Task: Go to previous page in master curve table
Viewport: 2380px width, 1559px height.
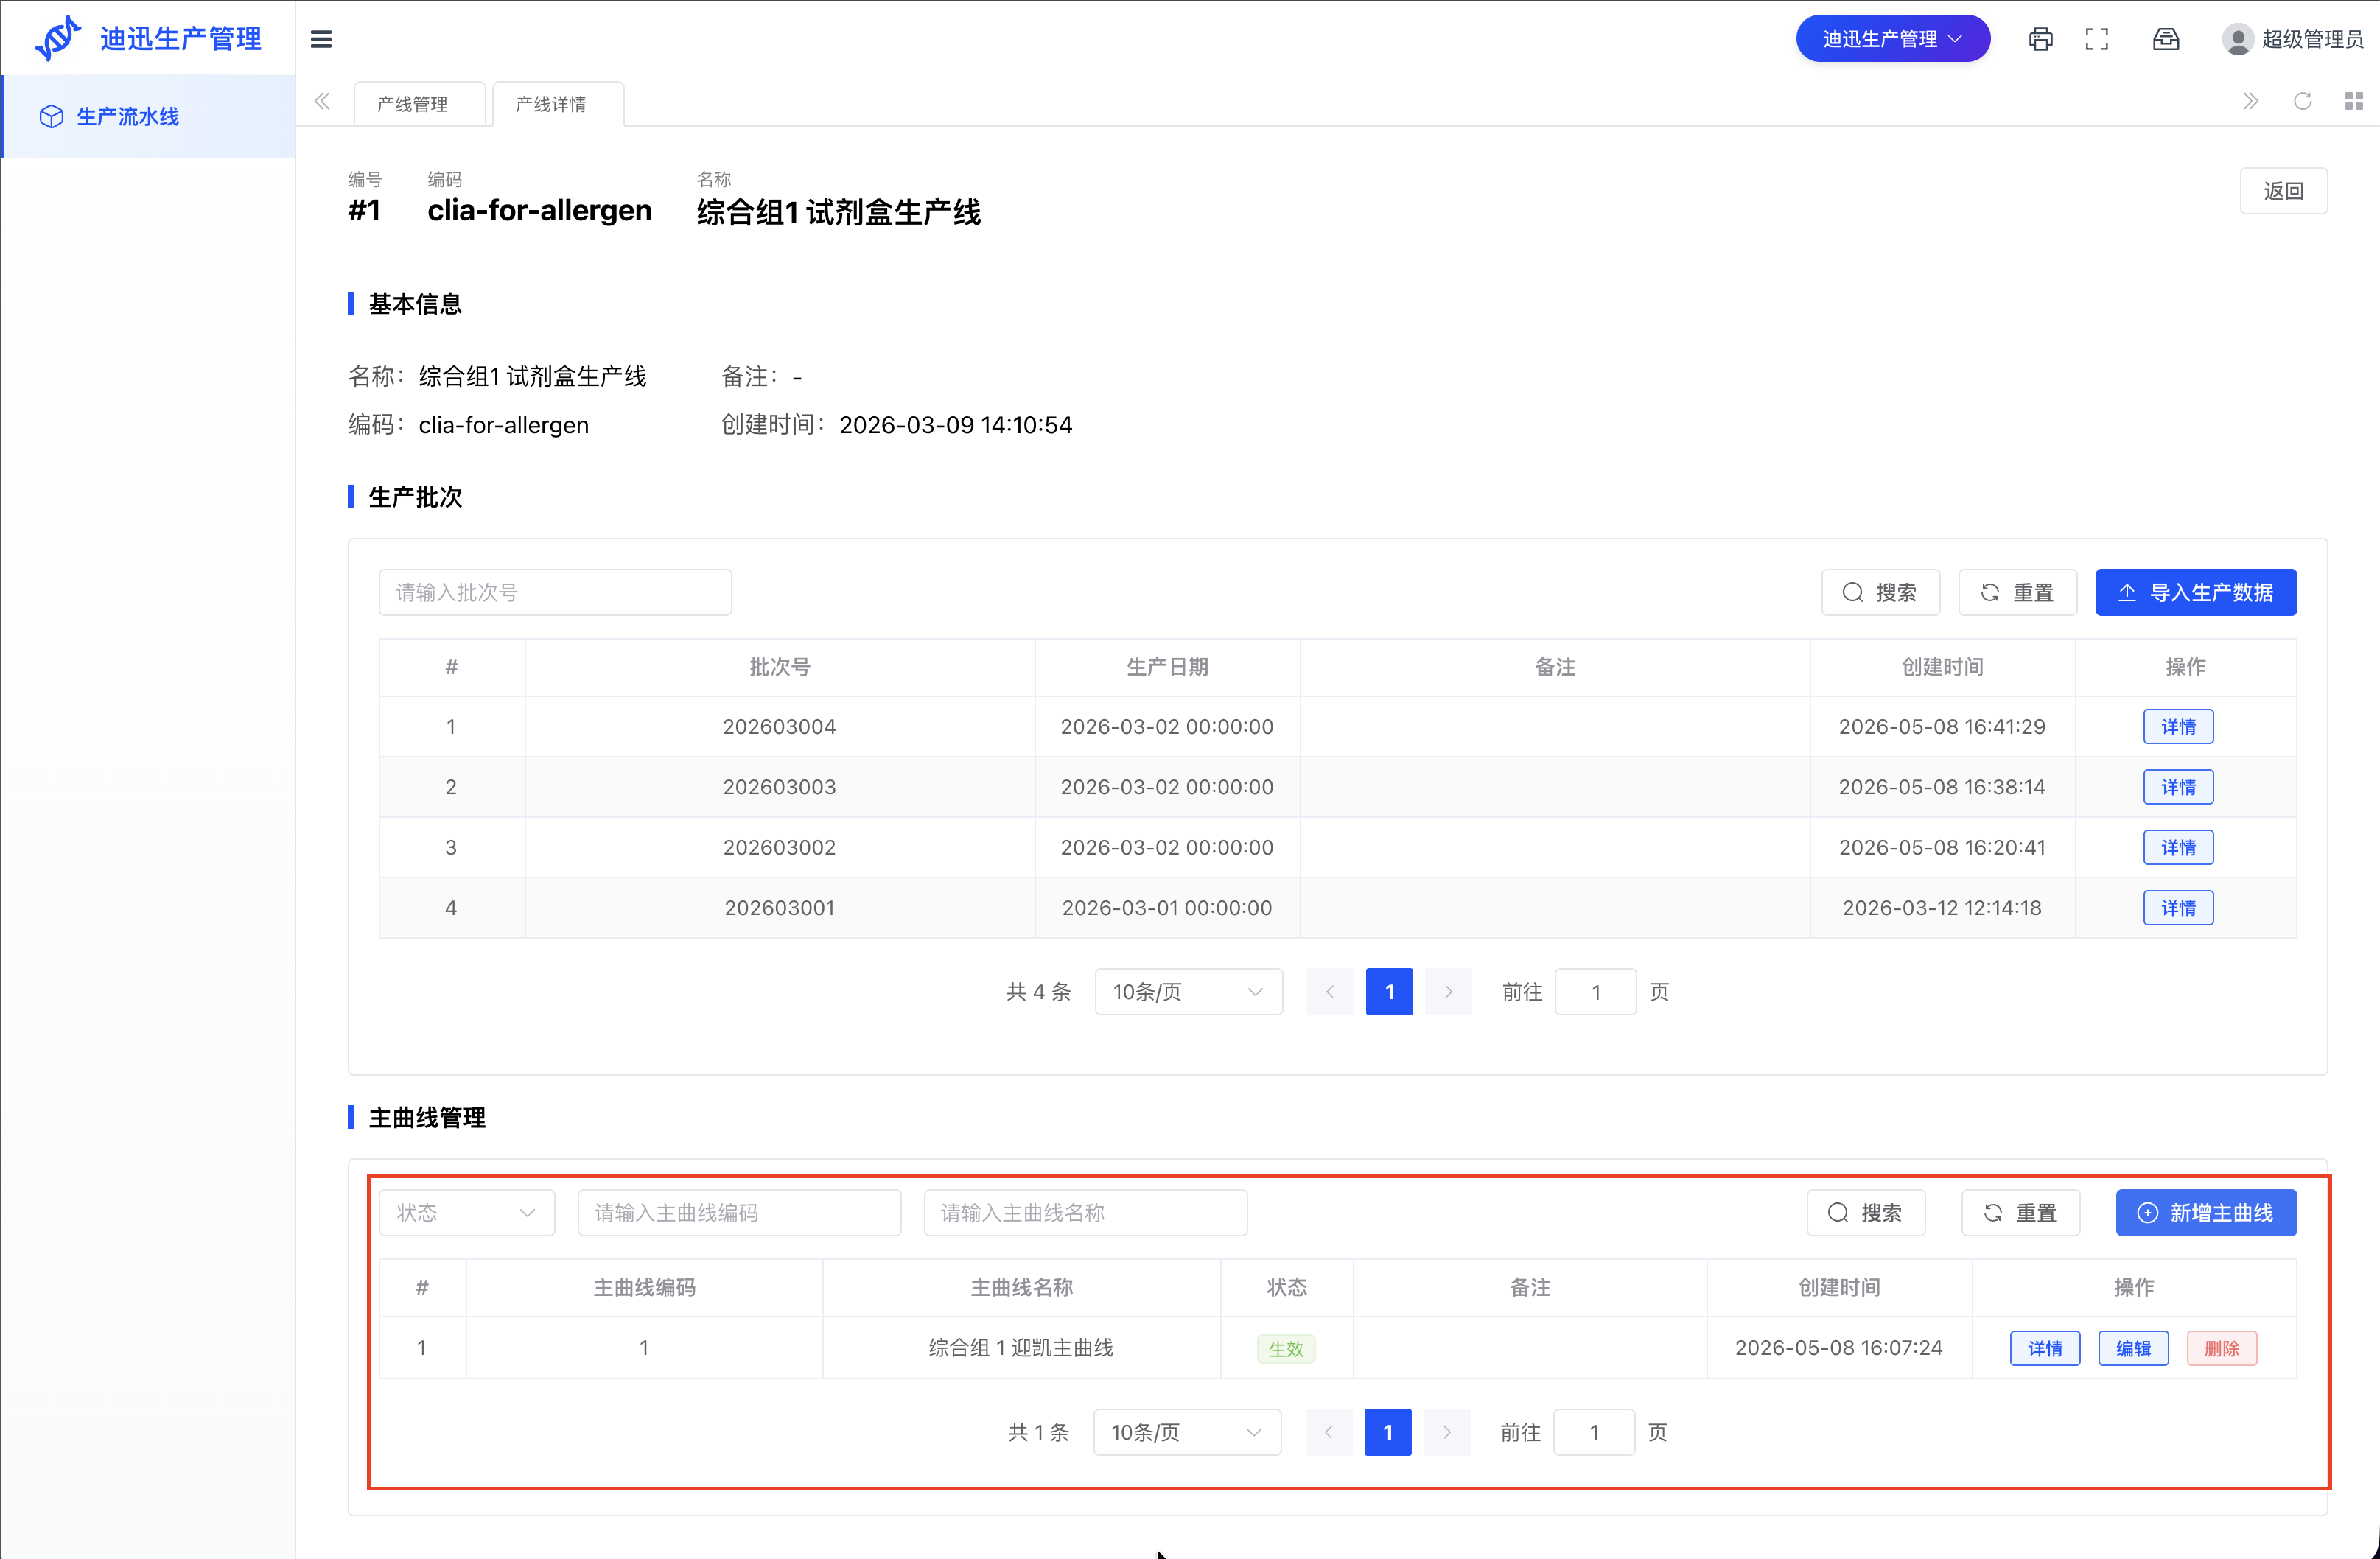Action: 1329,1433
